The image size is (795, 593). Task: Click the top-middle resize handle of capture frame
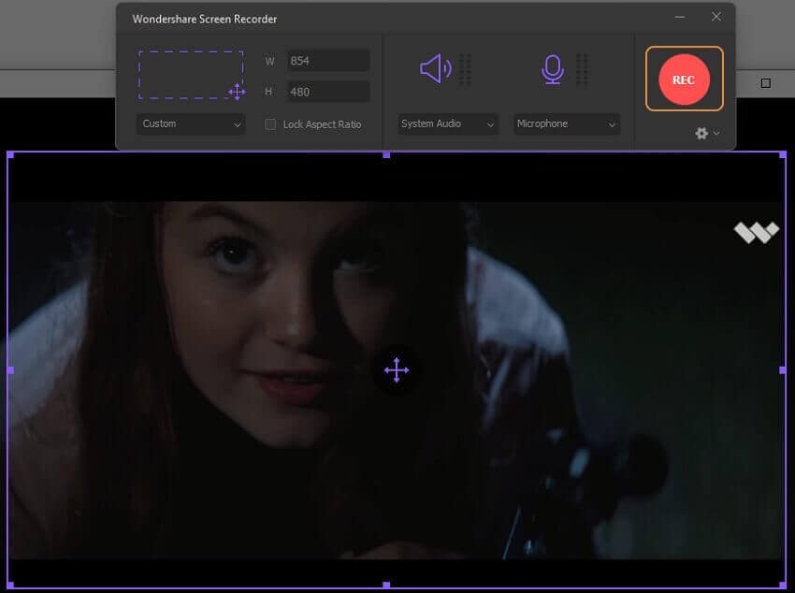tap(386, 154)
